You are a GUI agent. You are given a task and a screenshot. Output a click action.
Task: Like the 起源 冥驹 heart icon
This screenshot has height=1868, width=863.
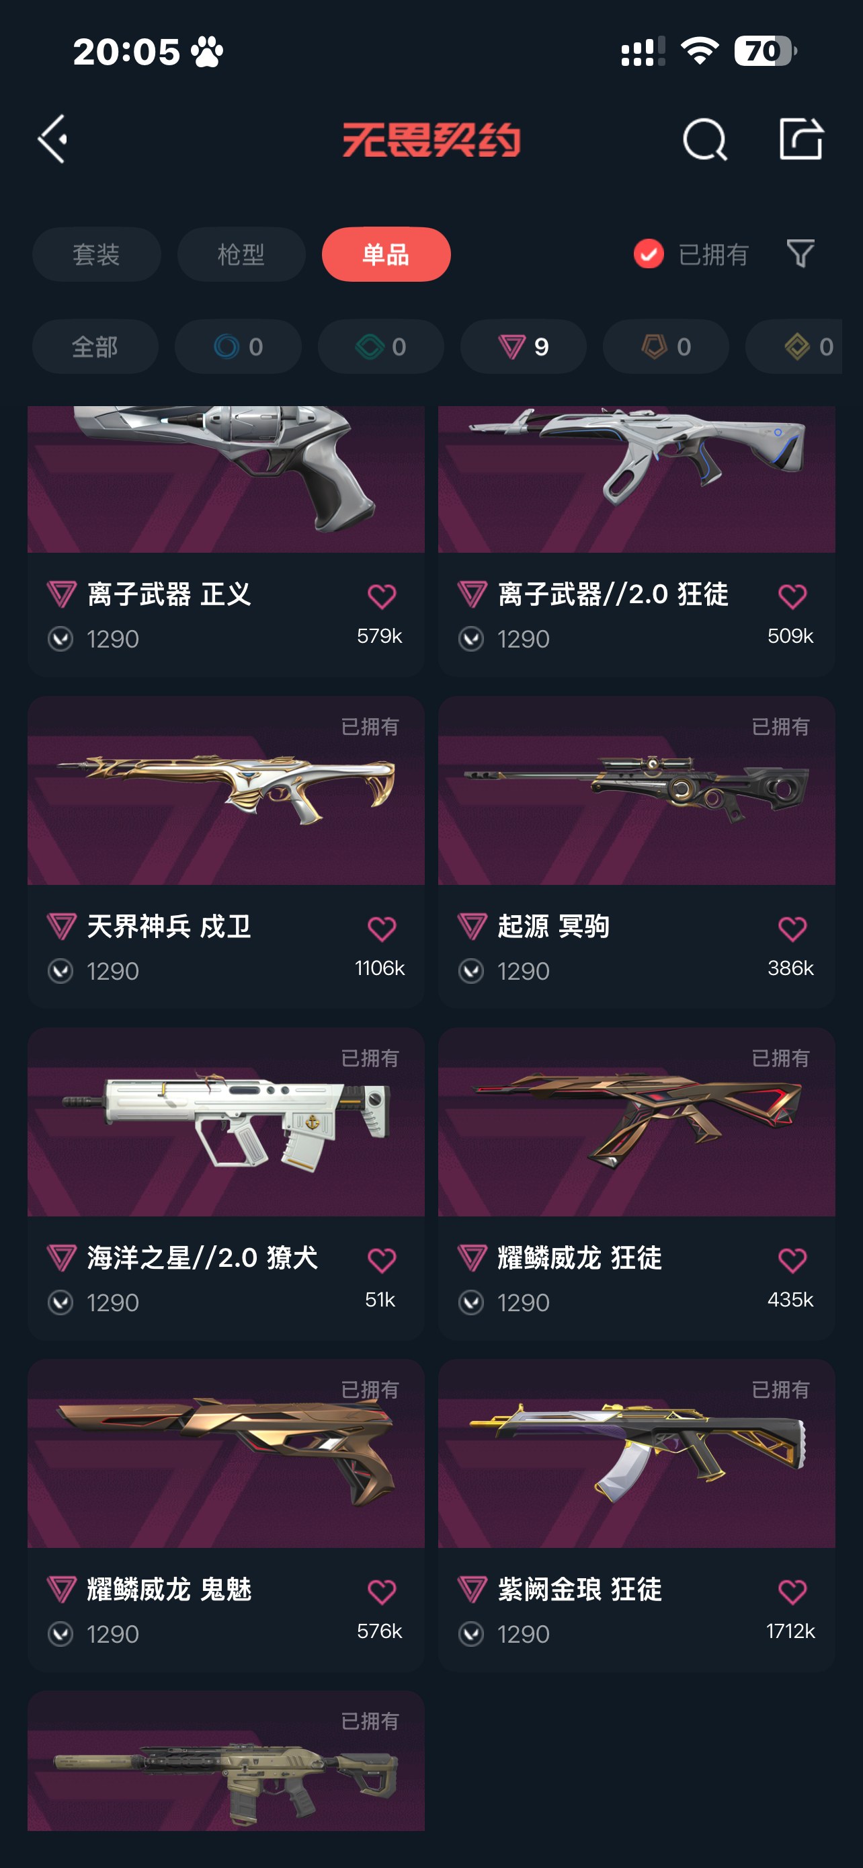(792, 928)
